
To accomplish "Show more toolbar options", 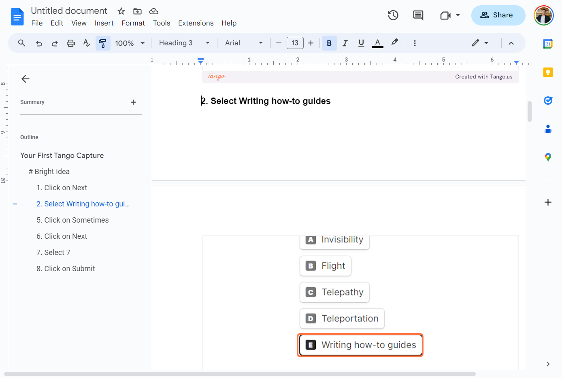I will click(x=415, y=43).
